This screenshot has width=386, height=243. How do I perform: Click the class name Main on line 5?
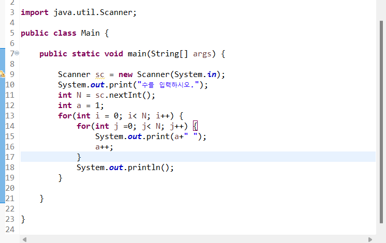(x=91, y=33)
